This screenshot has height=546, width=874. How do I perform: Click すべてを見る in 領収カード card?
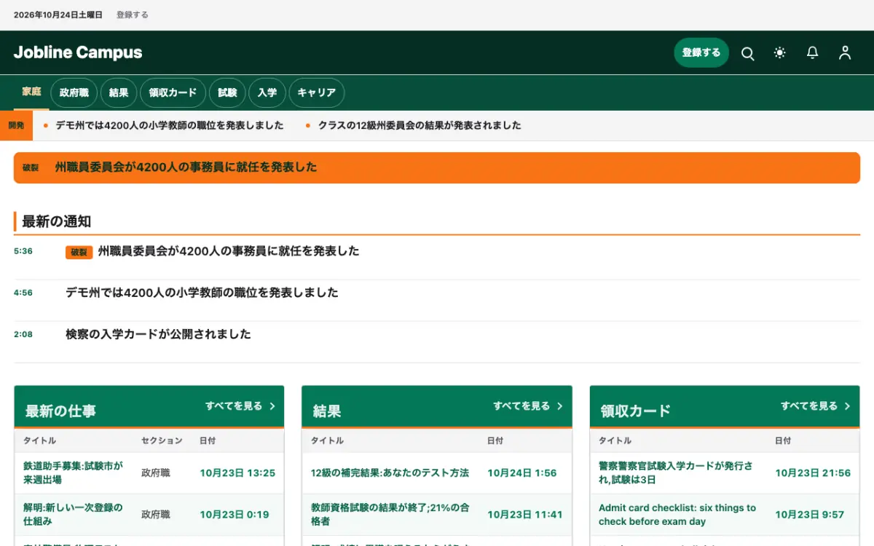[x=809, y=406]
